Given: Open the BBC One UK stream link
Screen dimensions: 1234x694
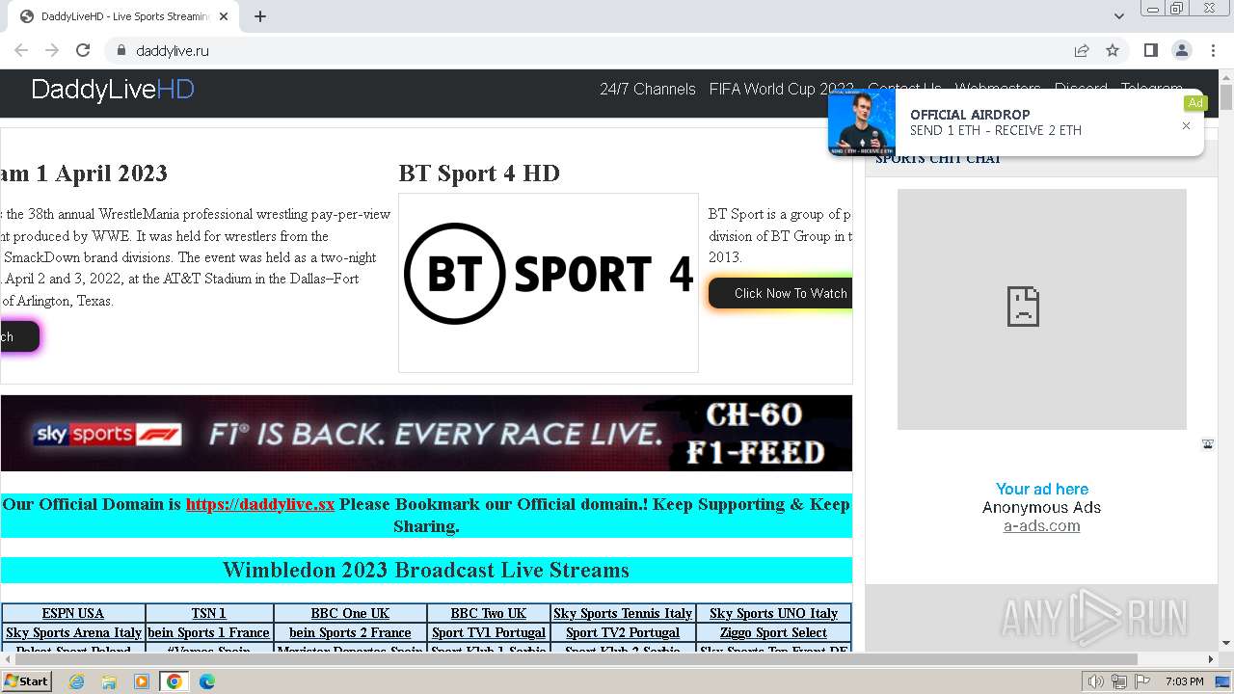Looking at the screenshot, I should 350,613.
